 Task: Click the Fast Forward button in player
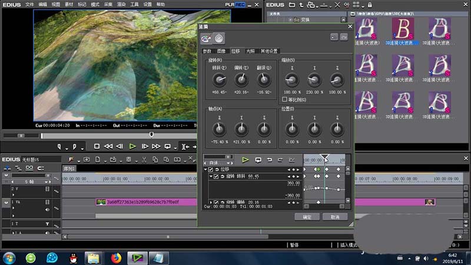coord(157,146)
